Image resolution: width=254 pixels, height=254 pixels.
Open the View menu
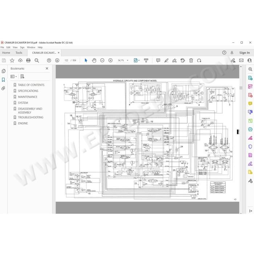(15, 47)
